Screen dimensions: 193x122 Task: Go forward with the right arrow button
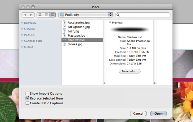pos(31,15)
